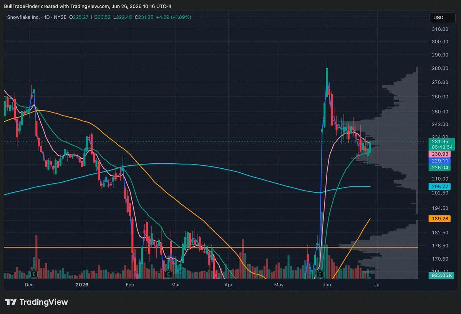Click the TradingView logo

coord(36,302)
